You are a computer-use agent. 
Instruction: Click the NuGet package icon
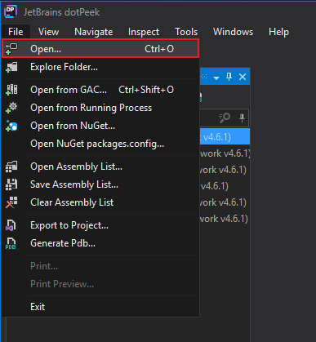[11, 126]
